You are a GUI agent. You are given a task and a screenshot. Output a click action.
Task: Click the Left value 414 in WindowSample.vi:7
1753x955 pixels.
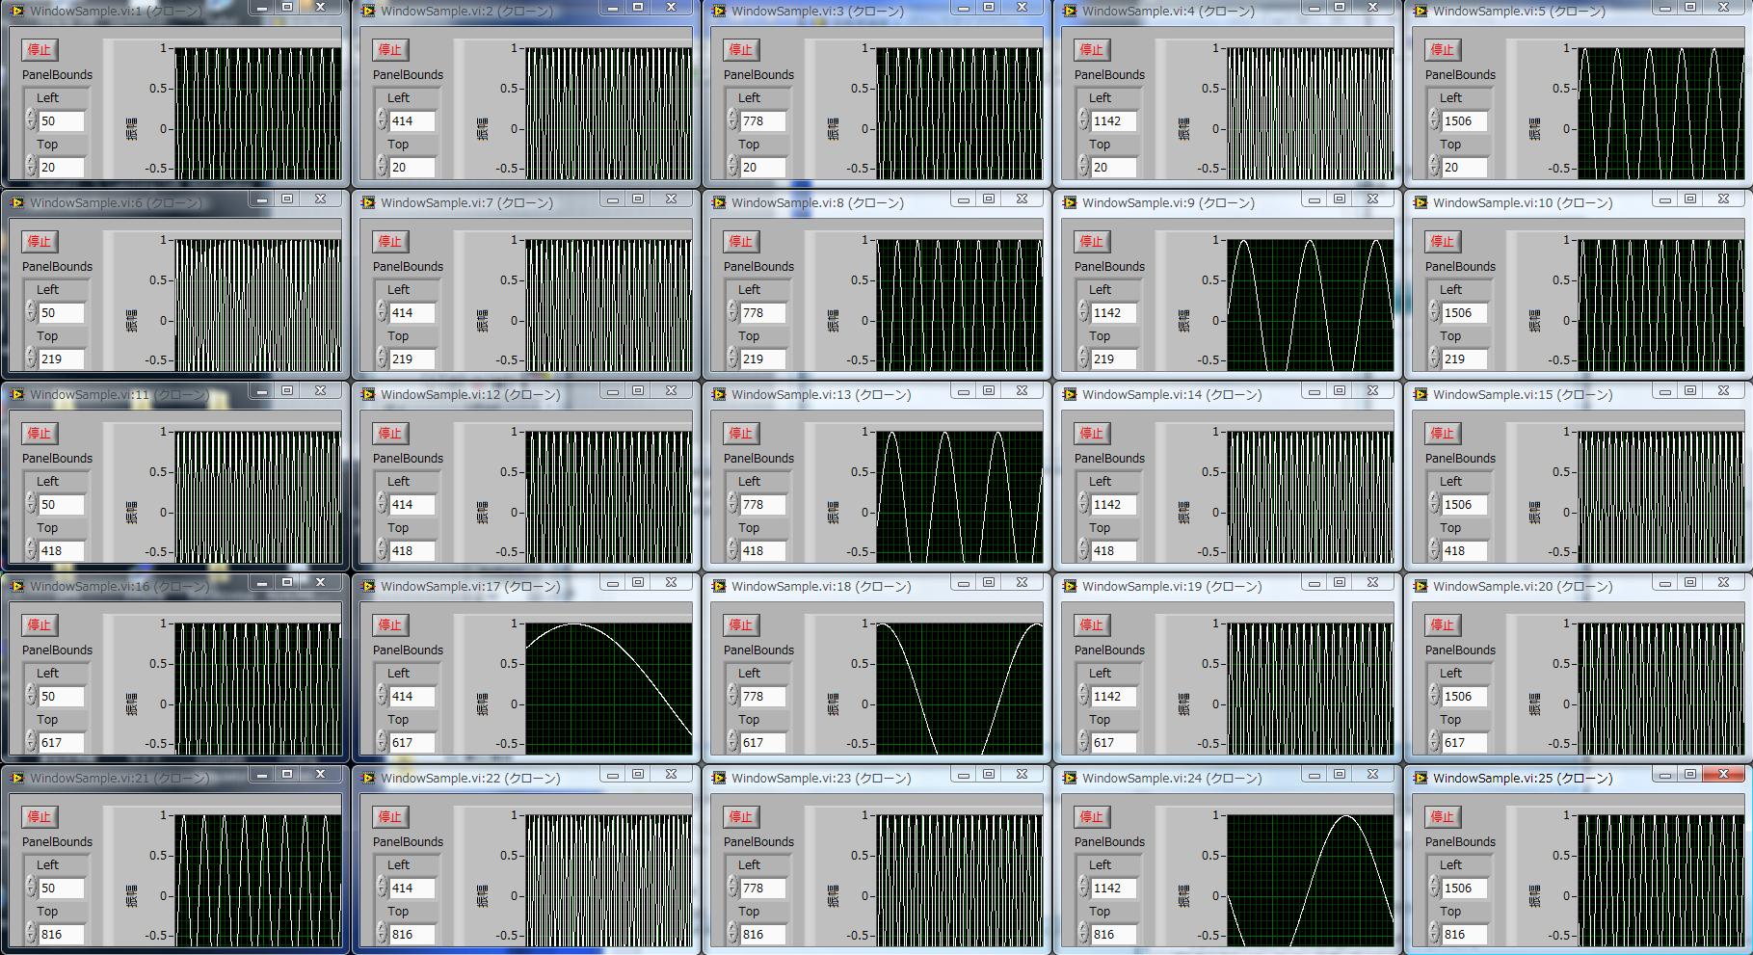(x=412, y=312)
